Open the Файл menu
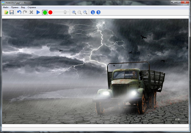 tap(5, 7)
